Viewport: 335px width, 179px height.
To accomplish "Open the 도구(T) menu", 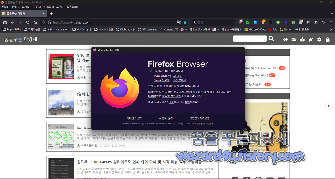I will click(60, 7).
